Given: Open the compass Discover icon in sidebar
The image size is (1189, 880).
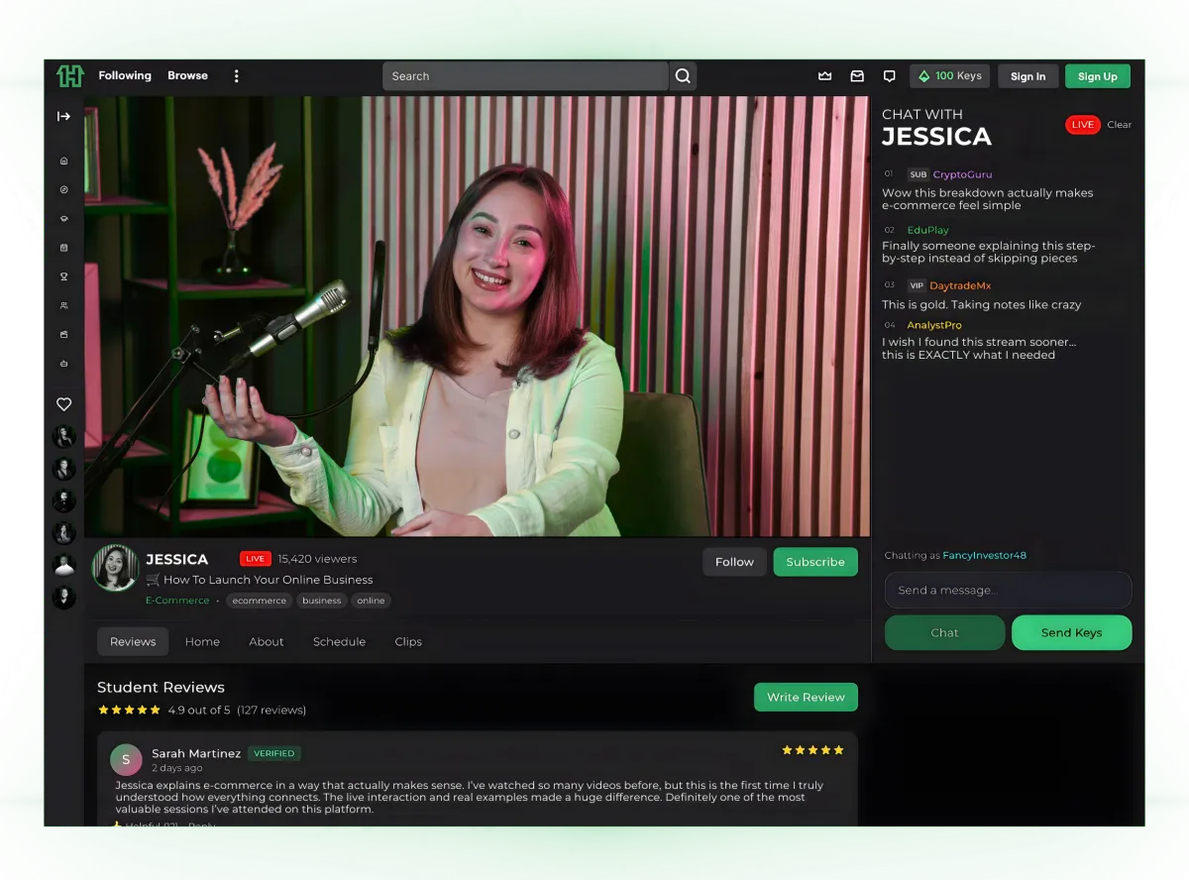Looking at the screenshot, I should pyautogui.click(x=64, y=189).
